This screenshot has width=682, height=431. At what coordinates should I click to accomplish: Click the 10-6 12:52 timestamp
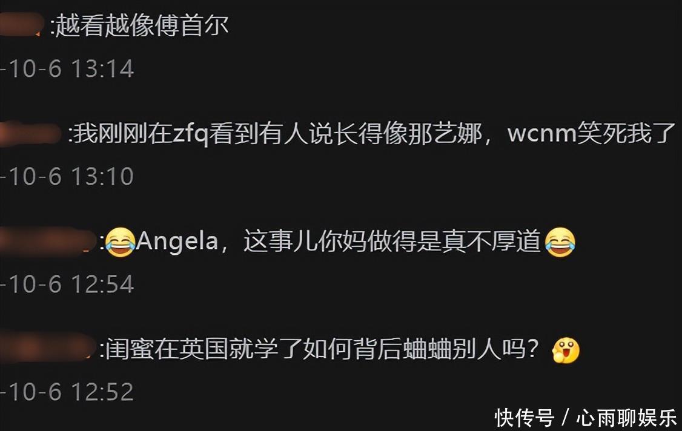pos(67,392)
